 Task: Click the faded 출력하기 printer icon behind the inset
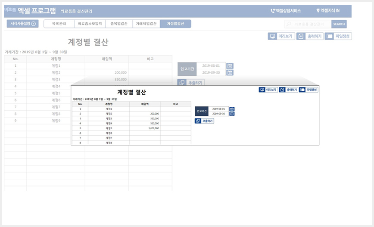[x=301, y=36]
